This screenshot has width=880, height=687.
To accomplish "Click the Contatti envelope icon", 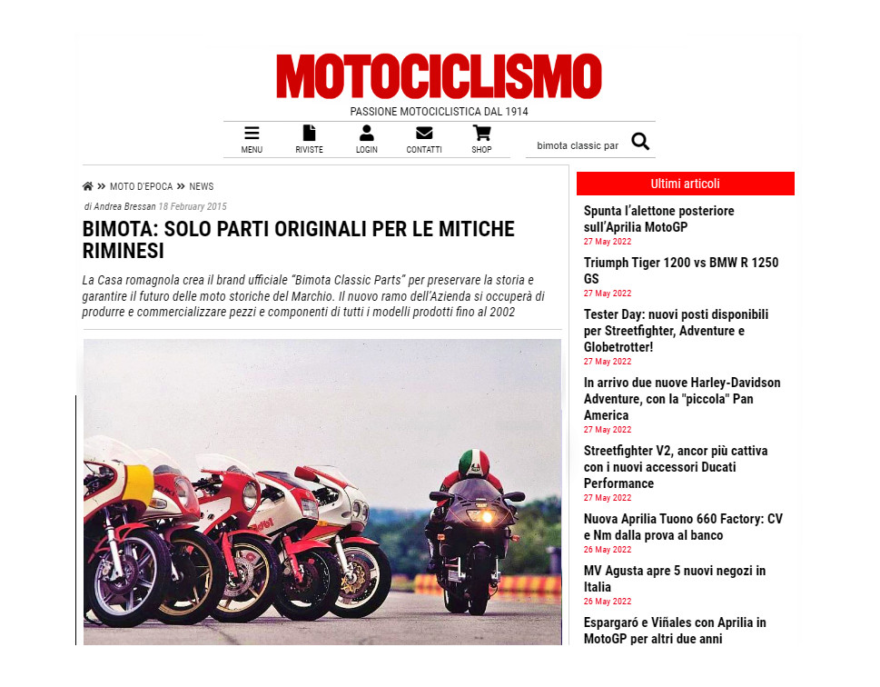I will point(424,134).
